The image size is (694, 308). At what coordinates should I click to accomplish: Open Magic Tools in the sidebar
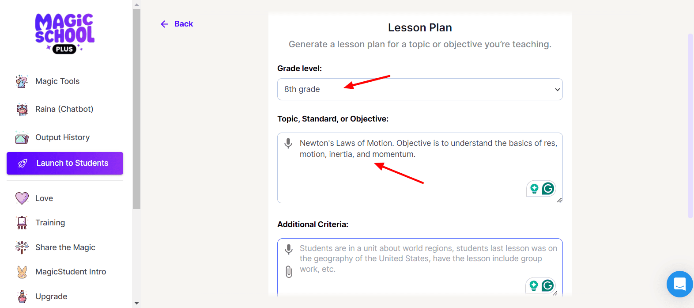tap(57, 81)
